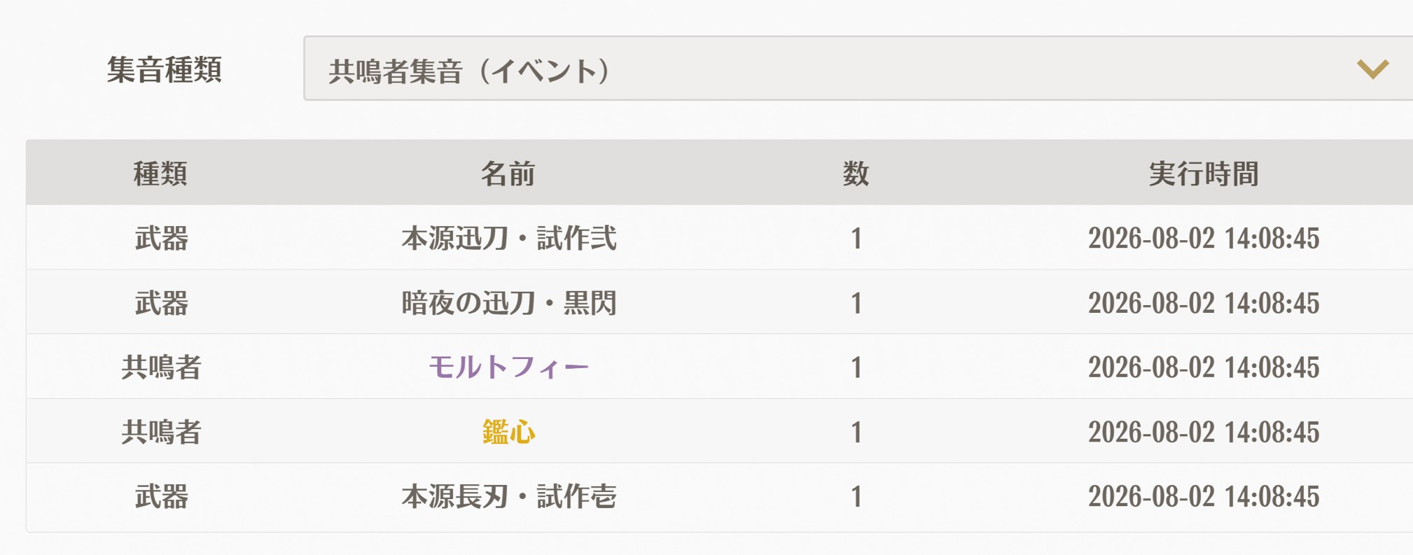1413x555 pixels.
Task: Open the 鑑心 resonator link
Action: click(509, 432)
